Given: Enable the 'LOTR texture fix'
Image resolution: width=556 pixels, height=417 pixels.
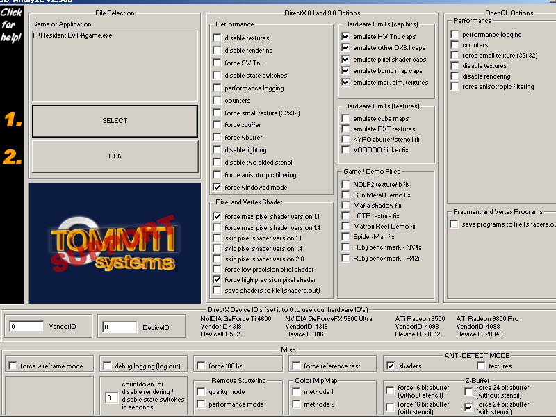Looking at the screenshot, I should pos(345,215).
